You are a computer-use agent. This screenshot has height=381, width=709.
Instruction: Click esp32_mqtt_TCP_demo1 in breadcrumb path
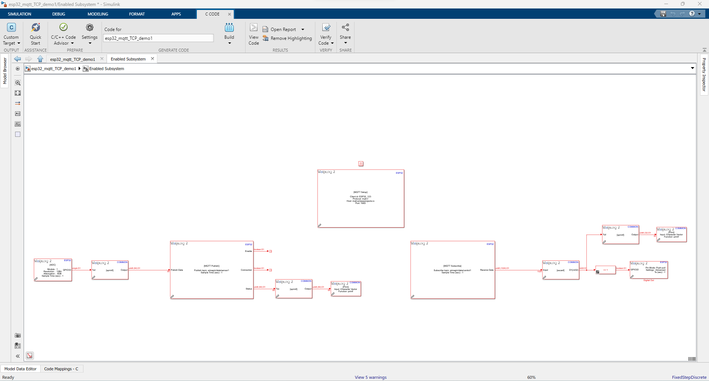tap(54, 69)
